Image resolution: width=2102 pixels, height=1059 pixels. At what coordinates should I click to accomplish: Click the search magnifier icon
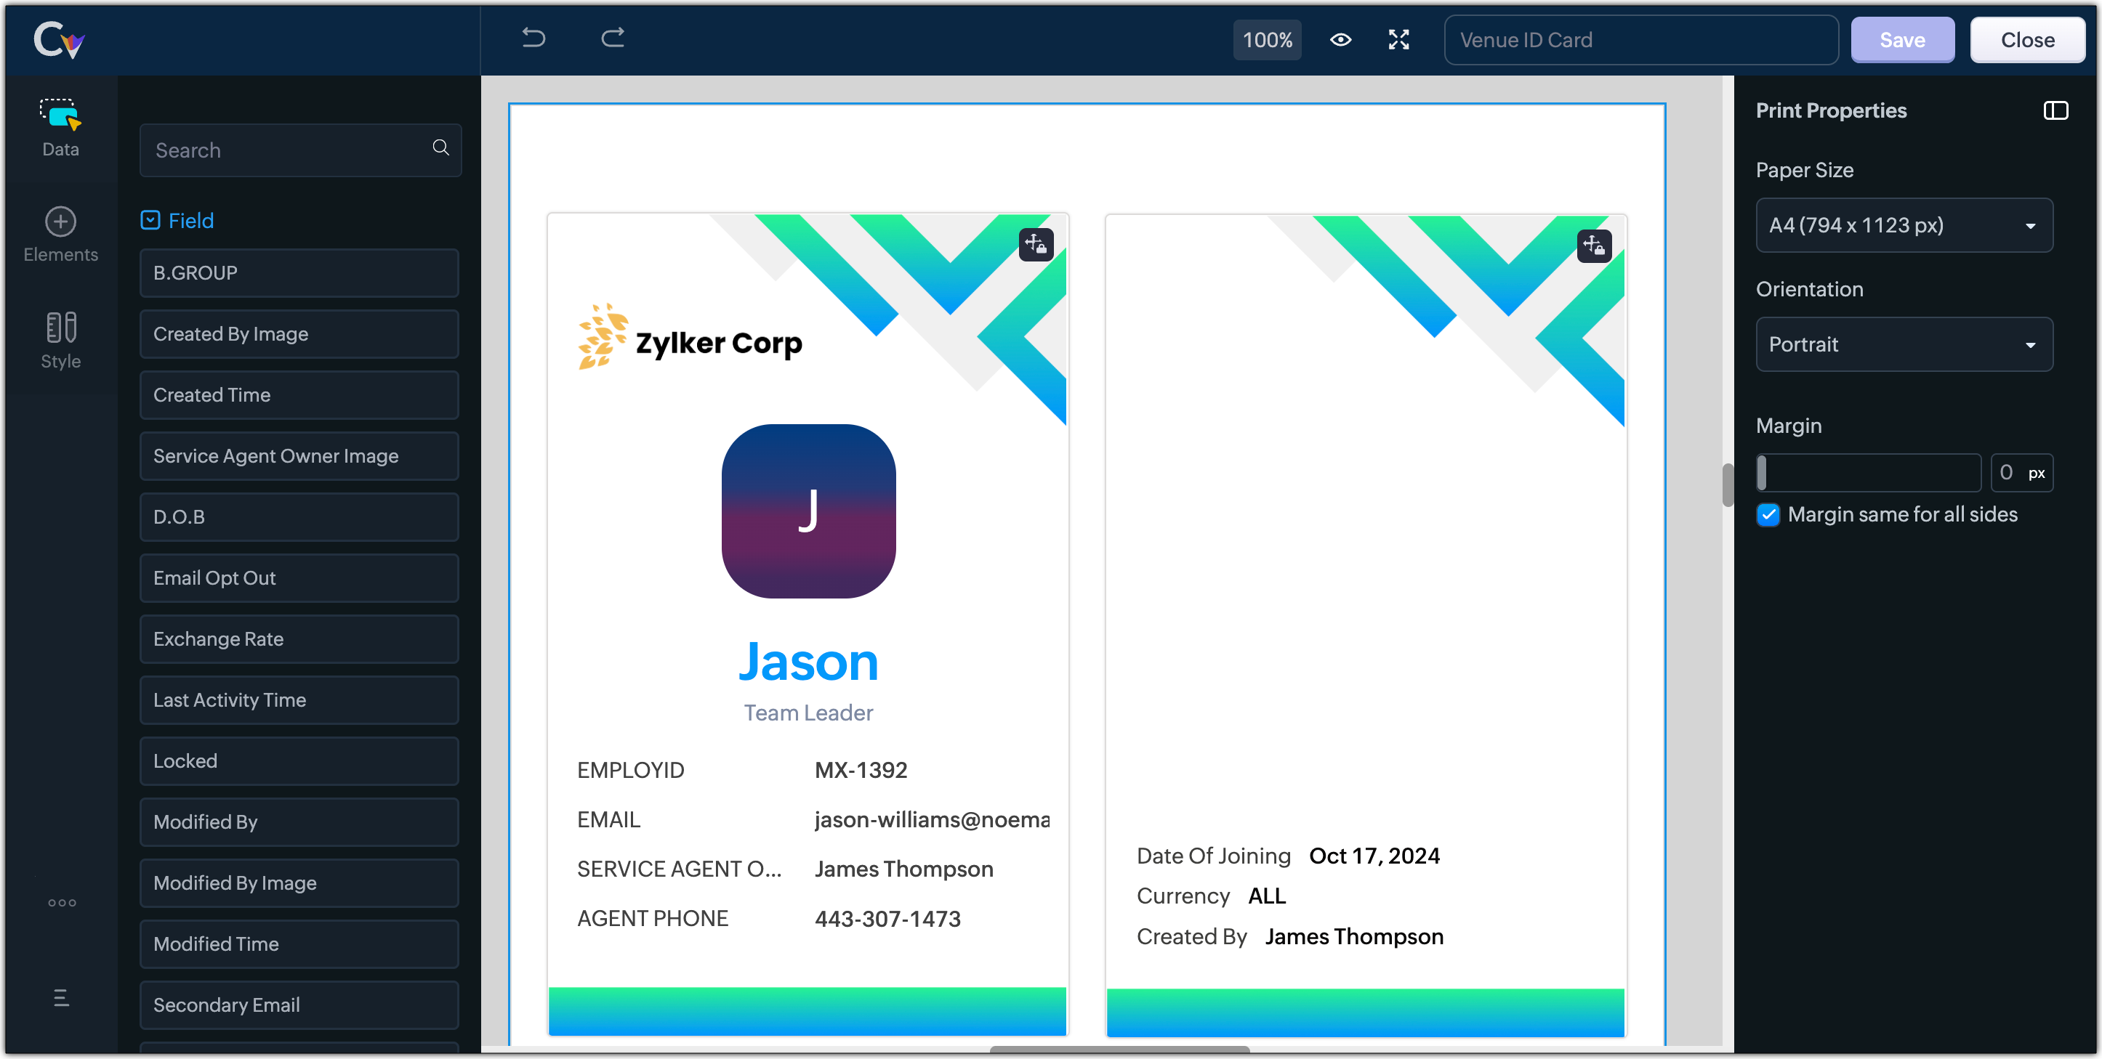pyautogui.click(x=440, y=147)
